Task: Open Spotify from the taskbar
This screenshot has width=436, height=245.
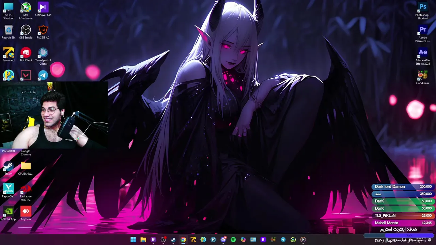Action: coord(233,240)
